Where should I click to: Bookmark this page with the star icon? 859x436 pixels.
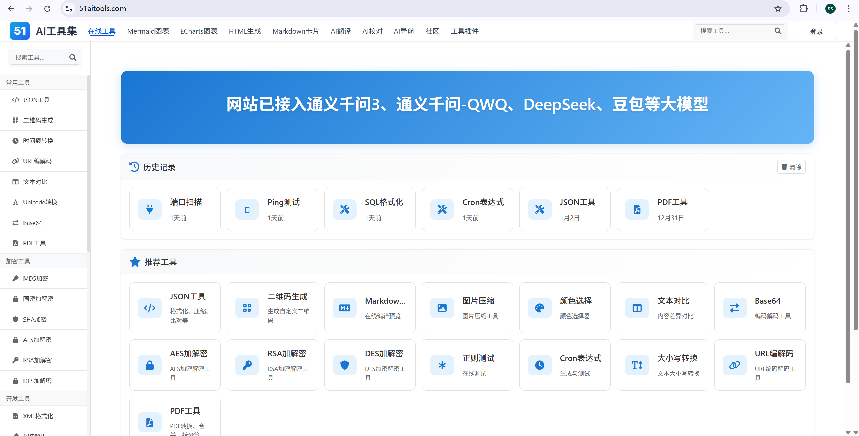[778, 9]
